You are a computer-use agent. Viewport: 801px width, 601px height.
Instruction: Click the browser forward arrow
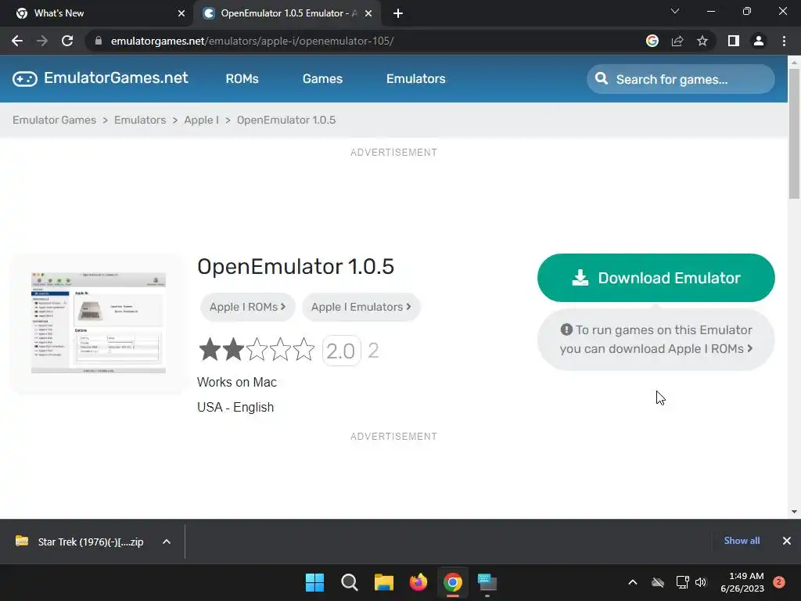tap(42, 41)
